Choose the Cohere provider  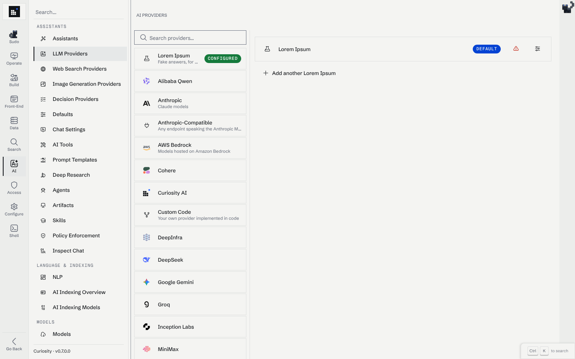[190, 170]
